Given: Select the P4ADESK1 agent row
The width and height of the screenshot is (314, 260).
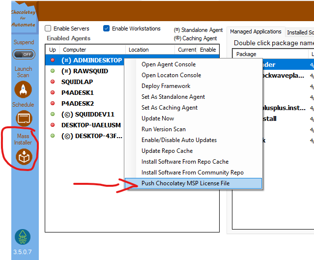Looking at the screenshot, I should (85, 92).
